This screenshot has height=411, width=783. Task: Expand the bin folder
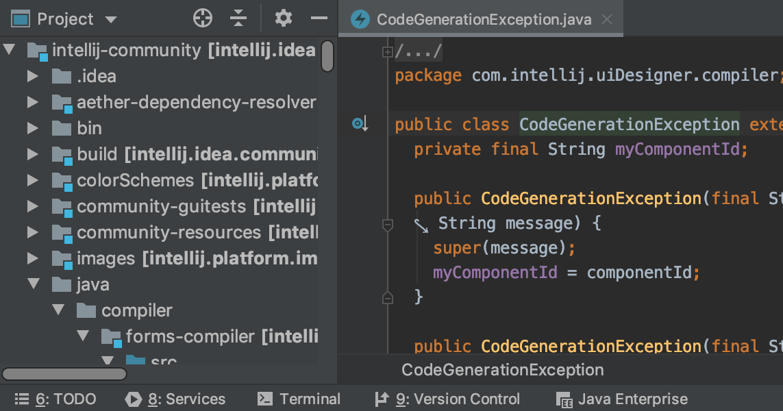click(33, 128)
